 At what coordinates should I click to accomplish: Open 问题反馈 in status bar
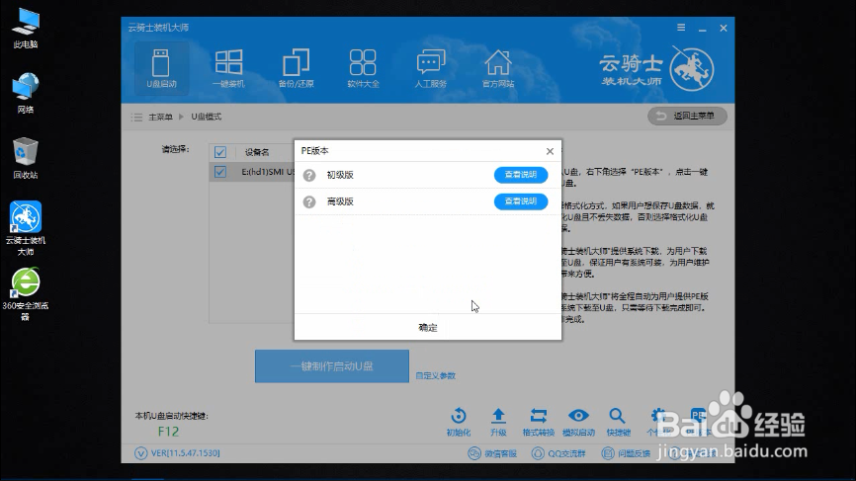pos(626,453)
